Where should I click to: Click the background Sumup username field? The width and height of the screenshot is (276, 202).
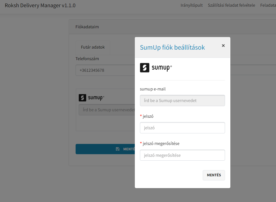click(x=107, y=110)
